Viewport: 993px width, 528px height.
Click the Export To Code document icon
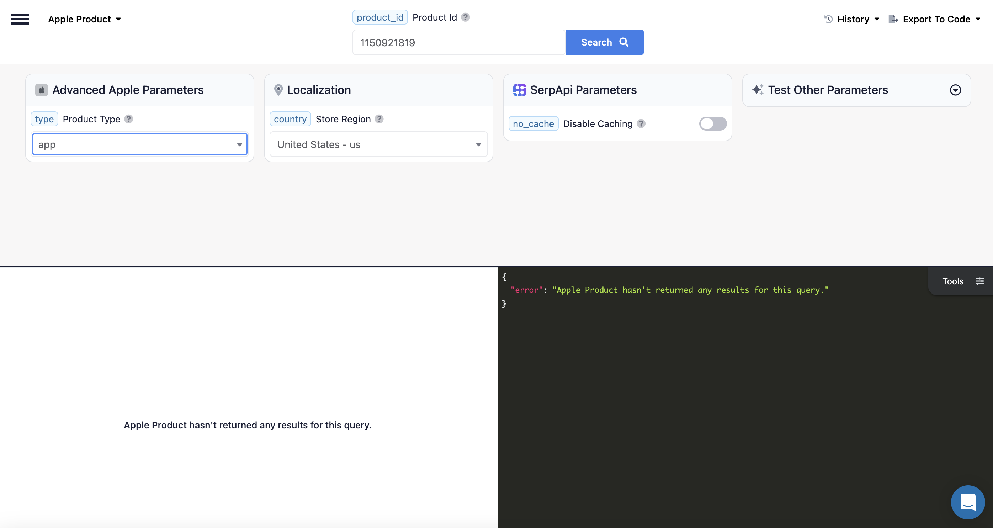pyautogui.click(x=893, y=19)
